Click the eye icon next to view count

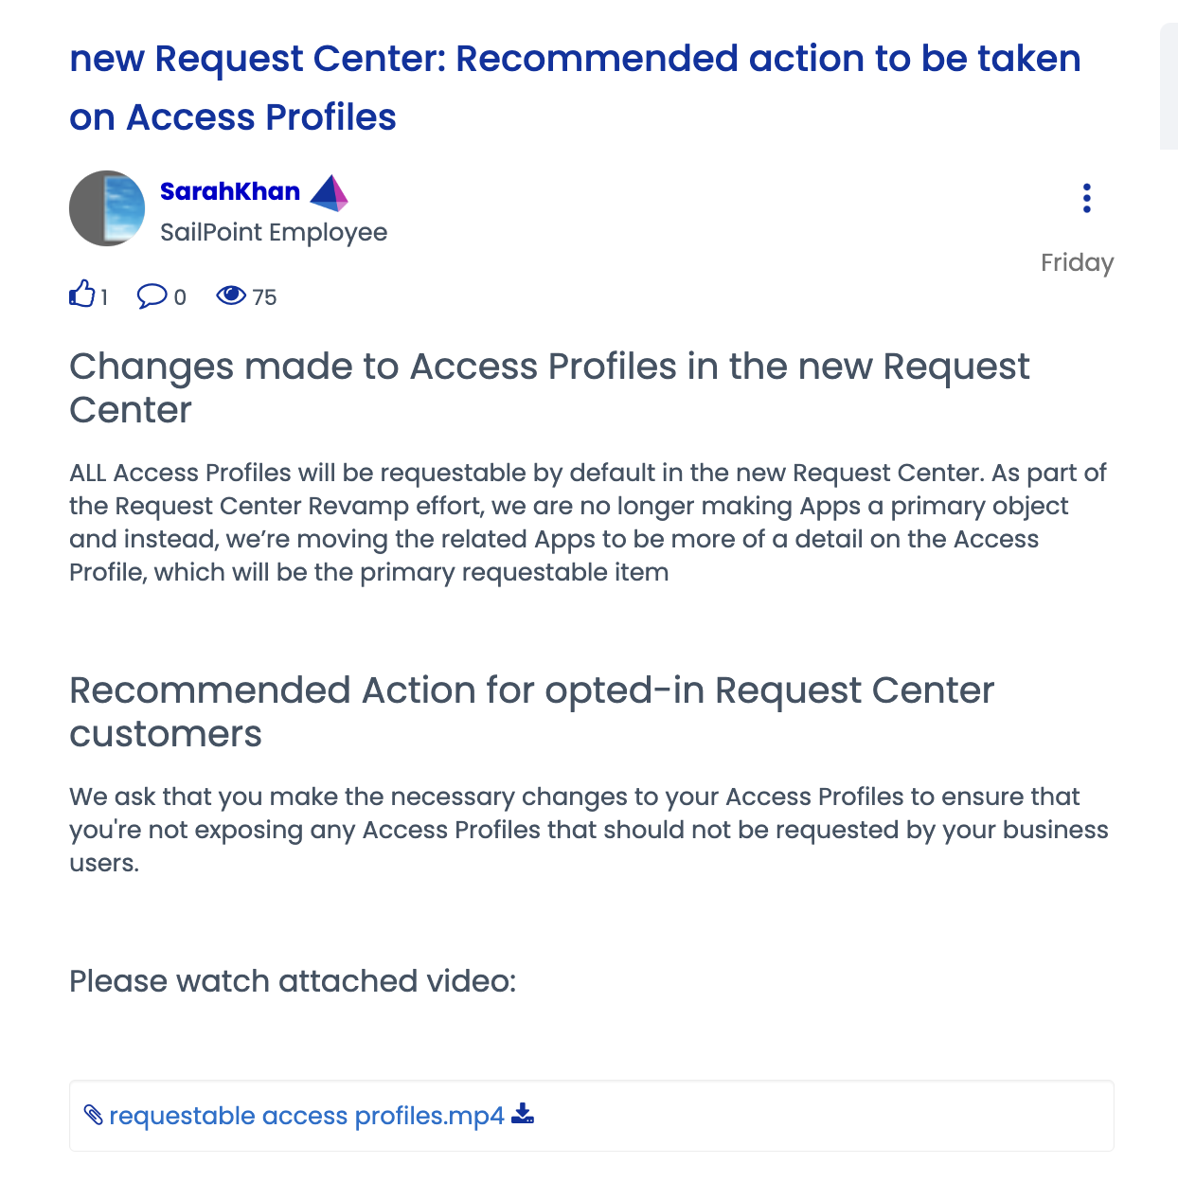click(231, 296)
